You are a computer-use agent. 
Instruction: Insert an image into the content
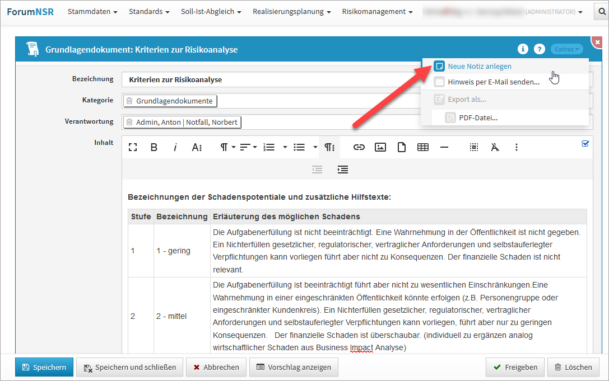pyautogui.click(x=380, y=147)
